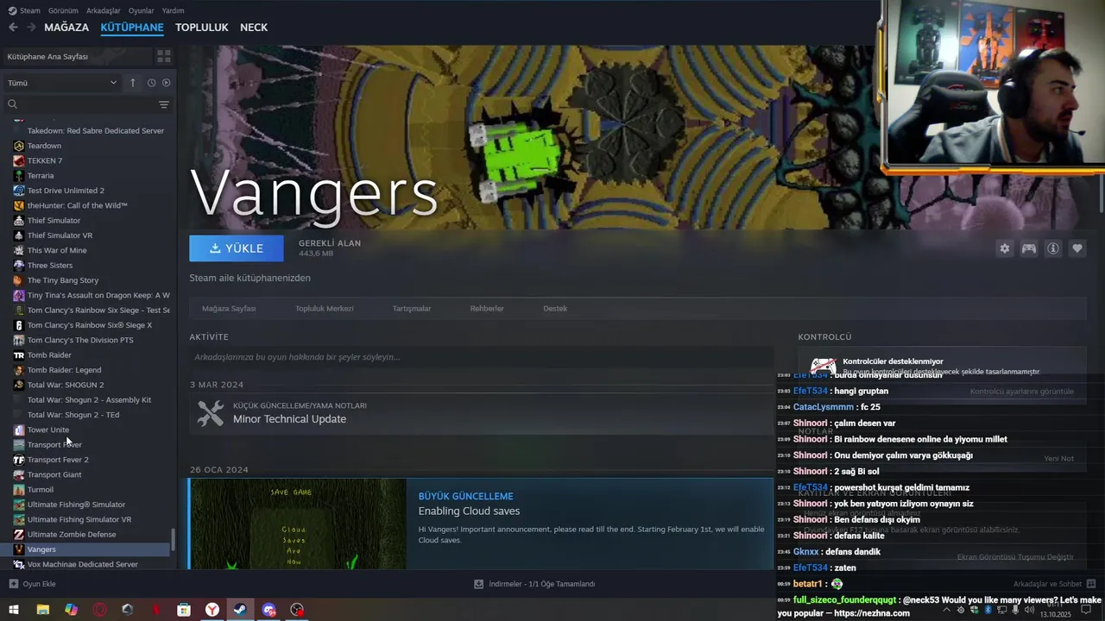
Task: Open the Görünüm menu
Action: (x=62, y=10)
